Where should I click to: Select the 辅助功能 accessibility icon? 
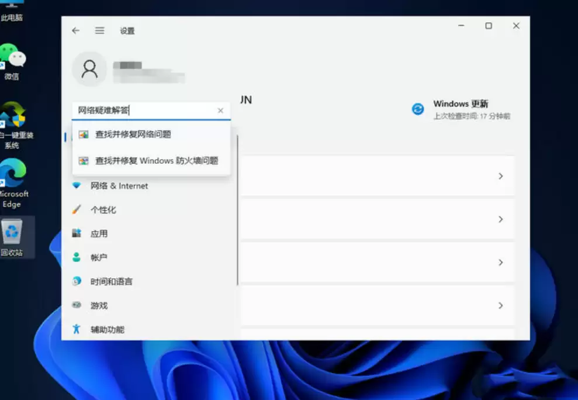[x=77, y=329]
